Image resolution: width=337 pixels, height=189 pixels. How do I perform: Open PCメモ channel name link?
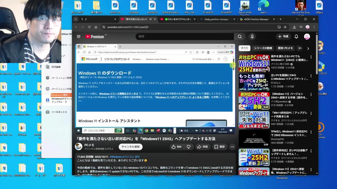pyautogui.click(x=89, y=145)
